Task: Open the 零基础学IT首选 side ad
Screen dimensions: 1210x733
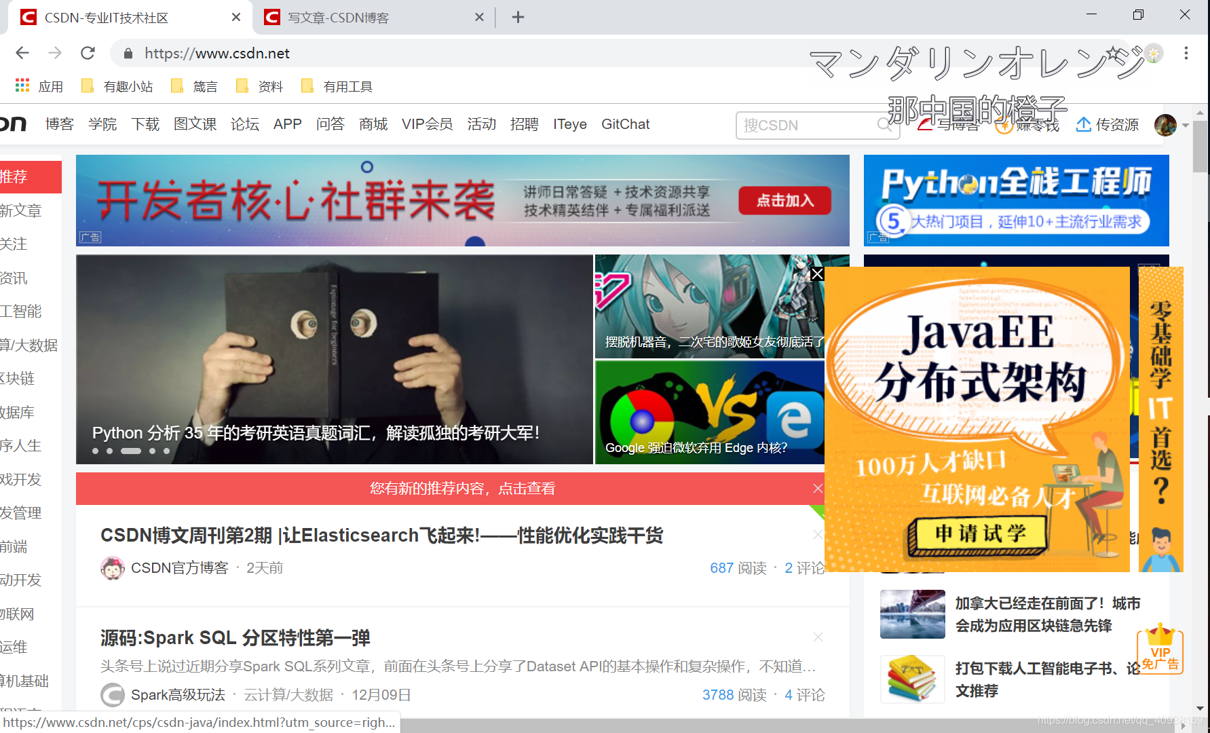Action: tap(1160, 419)
